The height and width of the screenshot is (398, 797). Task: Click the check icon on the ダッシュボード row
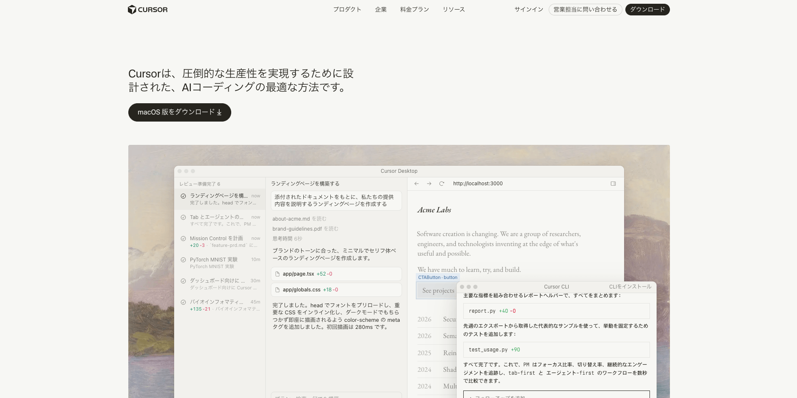183,281
